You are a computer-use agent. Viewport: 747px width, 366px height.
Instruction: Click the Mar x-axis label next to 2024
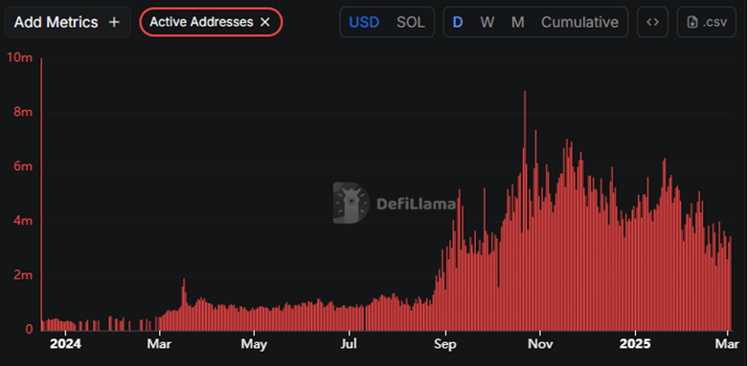(160, 344)
